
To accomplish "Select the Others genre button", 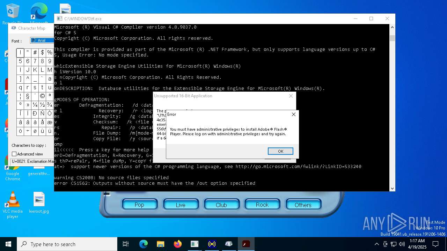I will pyautogui.click(x=303, y=205).
